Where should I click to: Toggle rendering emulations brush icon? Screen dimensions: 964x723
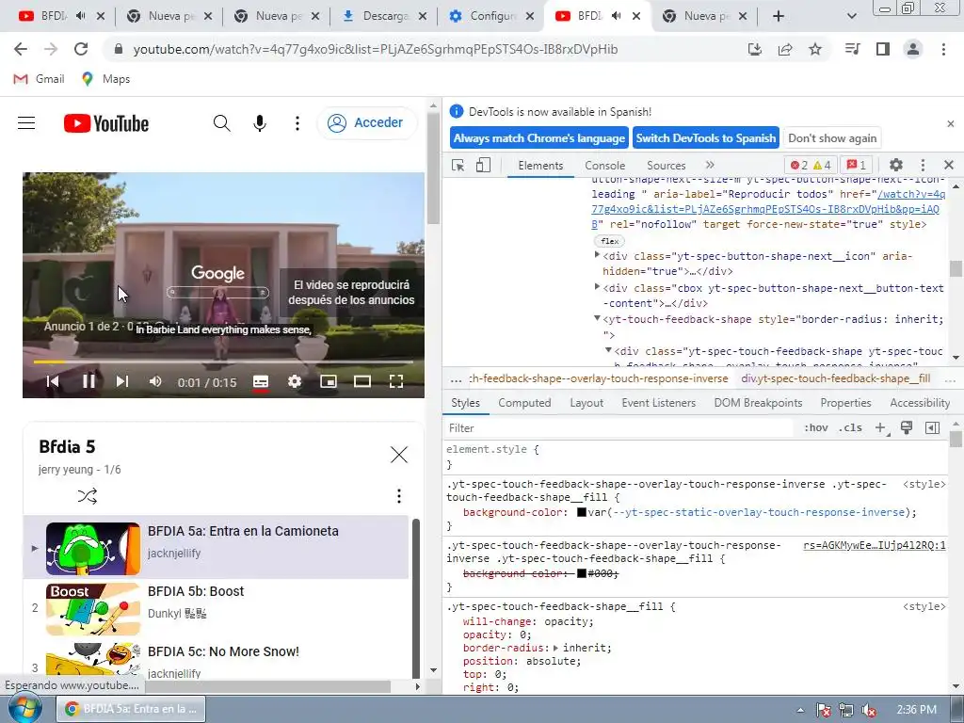tap(907, 428)
